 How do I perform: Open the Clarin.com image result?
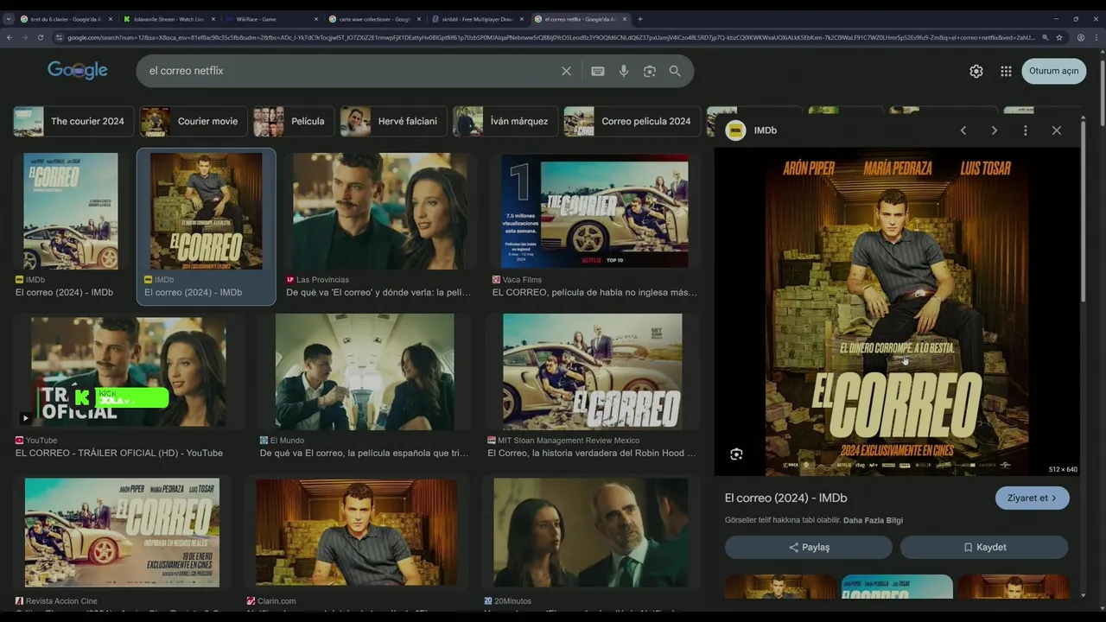coord(357,533)
